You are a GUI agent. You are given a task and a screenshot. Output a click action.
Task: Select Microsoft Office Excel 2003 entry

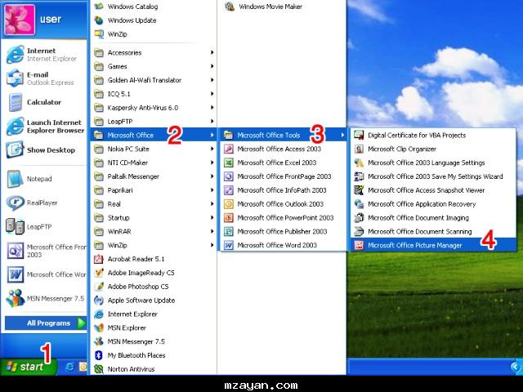[284, 163]
